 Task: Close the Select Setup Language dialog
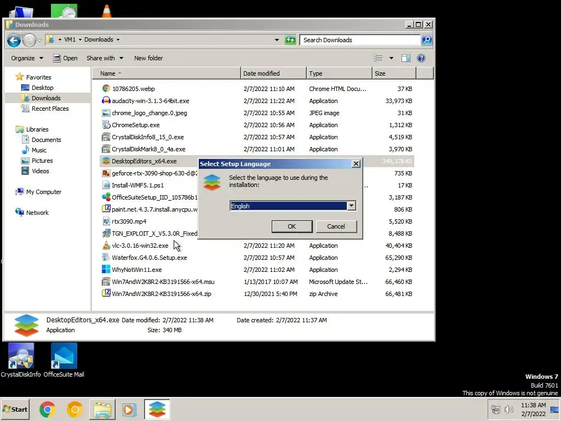click(x=356, y=163)
